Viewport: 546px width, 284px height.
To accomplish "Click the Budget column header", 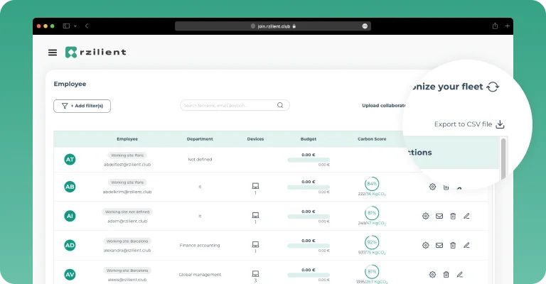I will [x=309, y=139].
